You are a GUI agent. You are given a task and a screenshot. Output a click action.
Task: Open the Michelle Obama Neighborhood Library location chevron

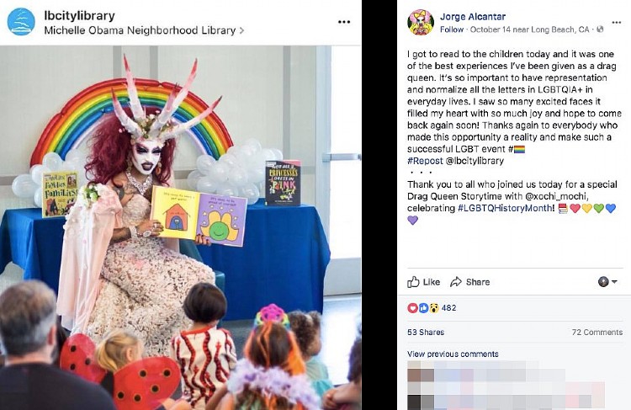241,30
